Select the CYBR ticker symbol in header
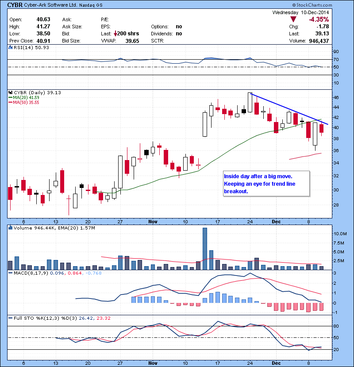Viewport: 354px width, 367px height. 15,5
